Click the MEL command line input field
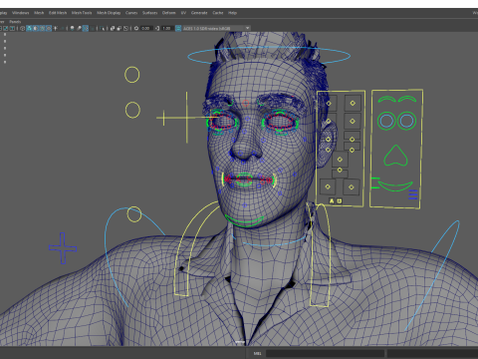The height and width of the screenshot is (359, 478). coord(325,353)
